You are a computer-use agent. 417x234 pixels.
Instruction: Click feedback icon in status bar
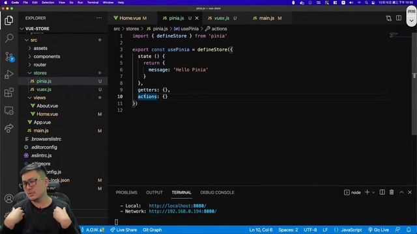tap(398, 229)
